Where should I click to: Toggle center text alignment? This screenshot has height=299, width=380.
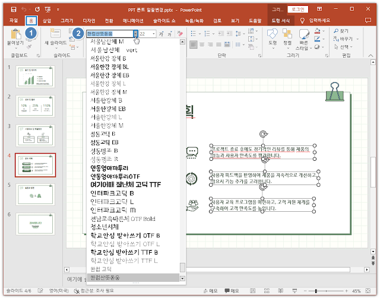tap(202, 44)
